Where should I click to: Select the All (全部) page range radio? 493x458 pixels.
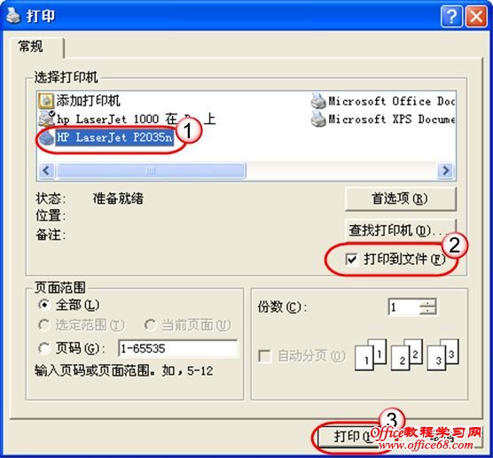click(x=44, y=305)
